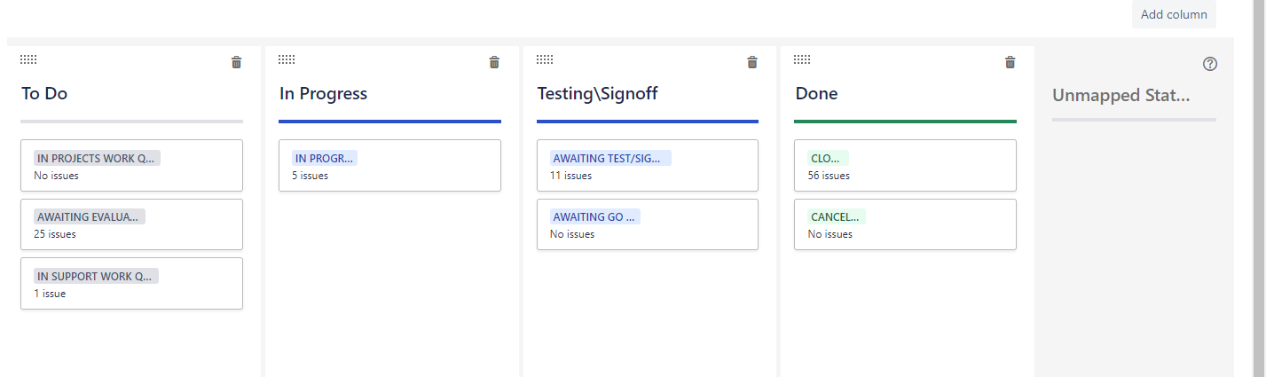The image size is (1266, 377).
Task: Click the '56 issues' count text
Action: (829, 176)
